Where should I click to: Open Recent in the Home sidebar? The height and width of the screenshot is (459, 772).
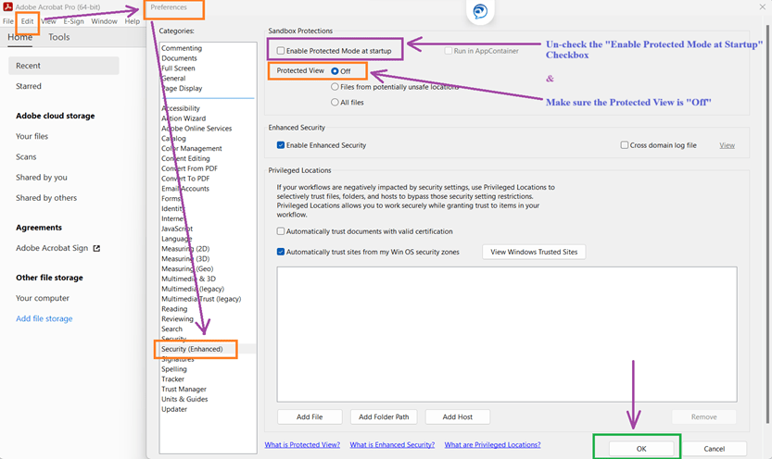pyautogui.click(x=64, y=66)
